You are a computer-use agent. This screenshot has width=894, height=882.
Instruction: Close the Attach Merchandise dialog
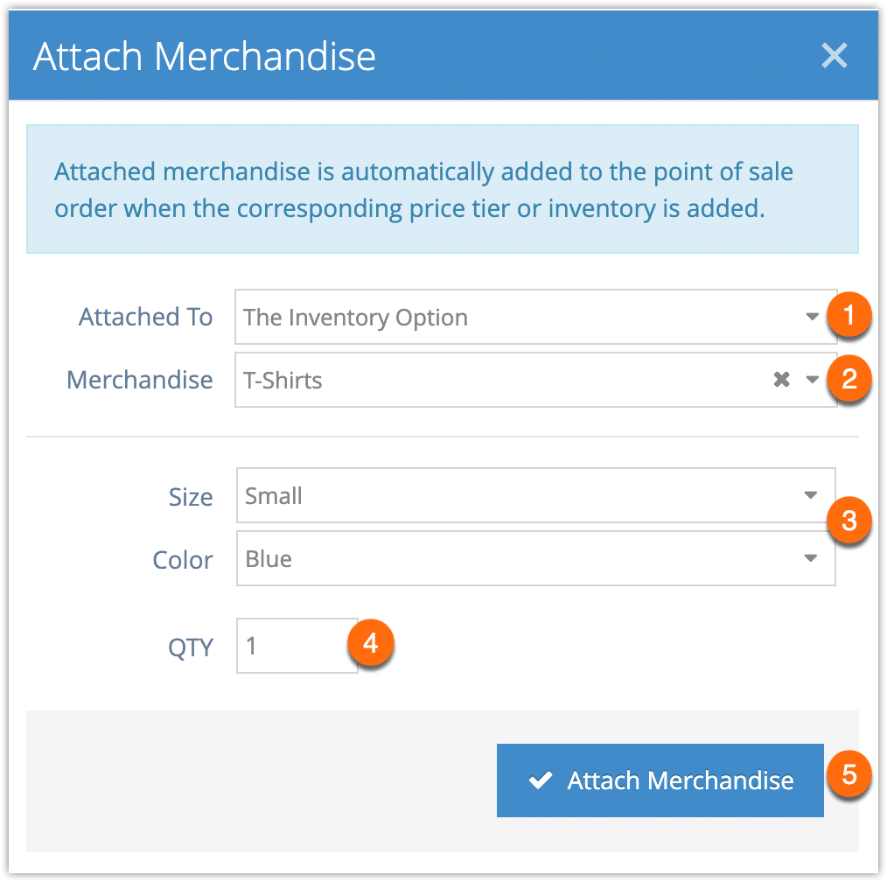[835, 56]
